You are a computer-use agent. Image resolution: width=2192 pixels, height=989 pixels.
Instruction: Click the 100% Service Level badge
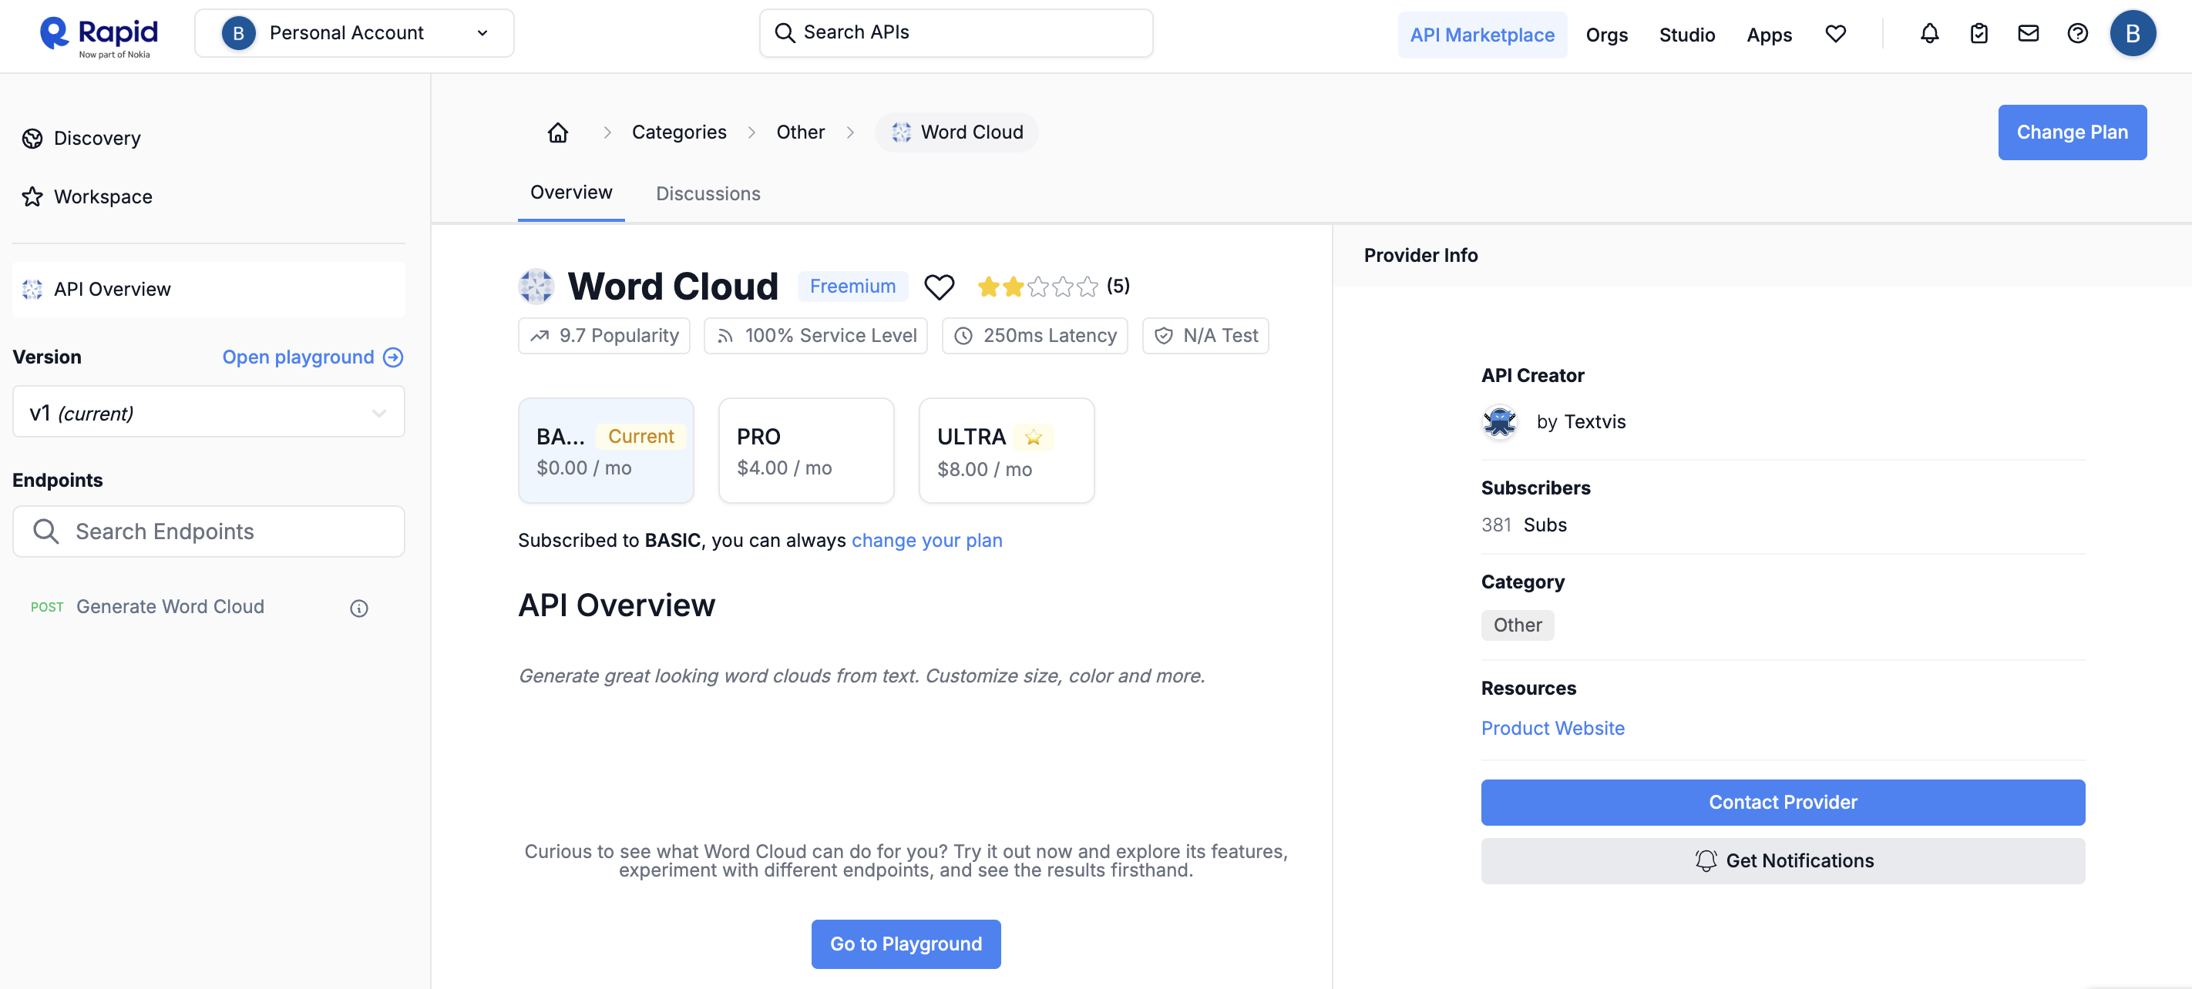point(815,336)
